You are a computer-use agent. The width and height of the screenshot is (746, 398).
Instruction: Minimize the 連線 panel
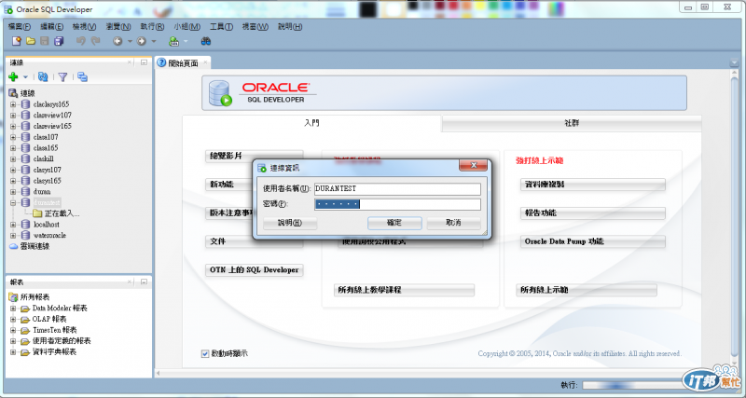coord(144,62)
